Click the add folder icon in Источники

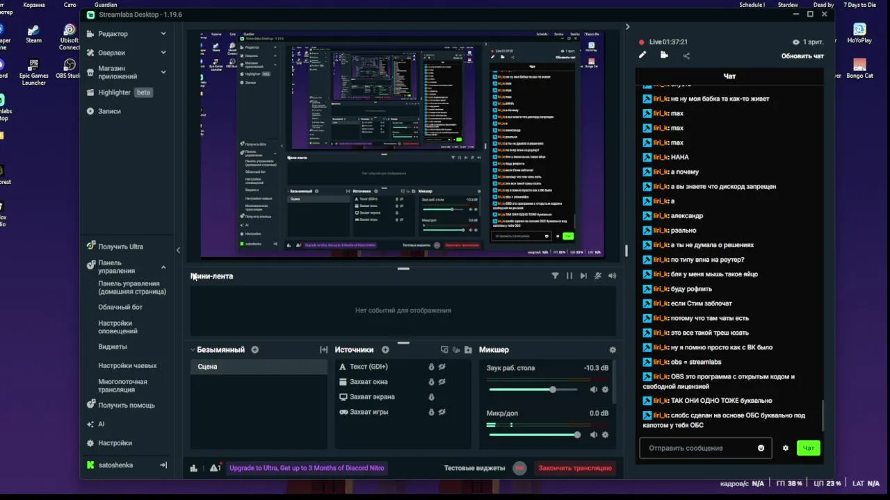pos(468,350)
